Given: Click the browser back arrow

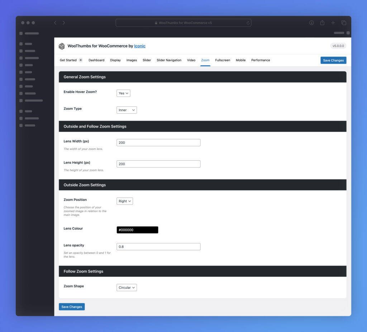Looking at the screenshot, I should (x=55, y=23).
